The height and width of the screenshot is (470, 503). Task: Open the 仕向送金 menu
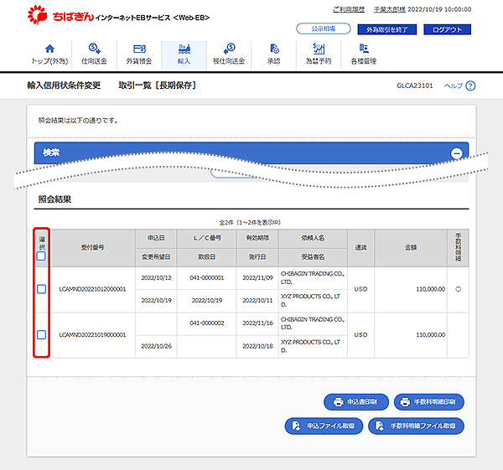coord(94,54)
